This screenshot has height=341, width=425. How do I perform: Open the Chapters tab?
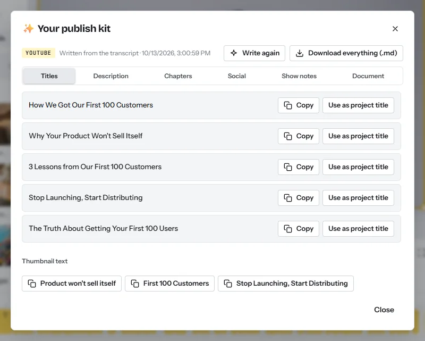coord(178,76)
